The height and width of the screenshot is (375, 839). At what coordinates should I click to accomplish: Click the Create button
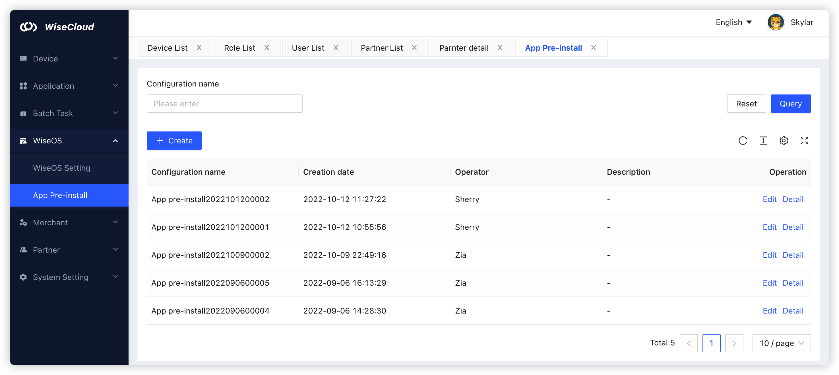(174, 141)
